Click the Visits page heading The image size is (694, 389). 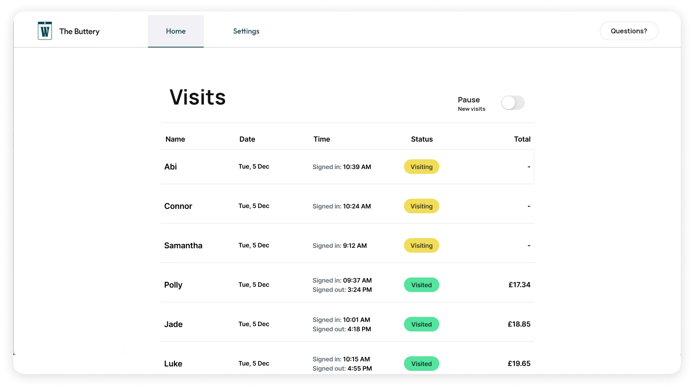[198, 97]
